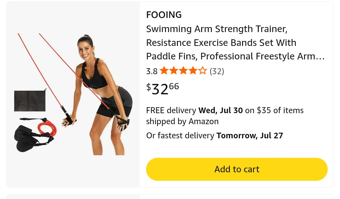This screenshot has height=199, width=340.
Task: Click the first filled orange star
Action: (164, 71)
